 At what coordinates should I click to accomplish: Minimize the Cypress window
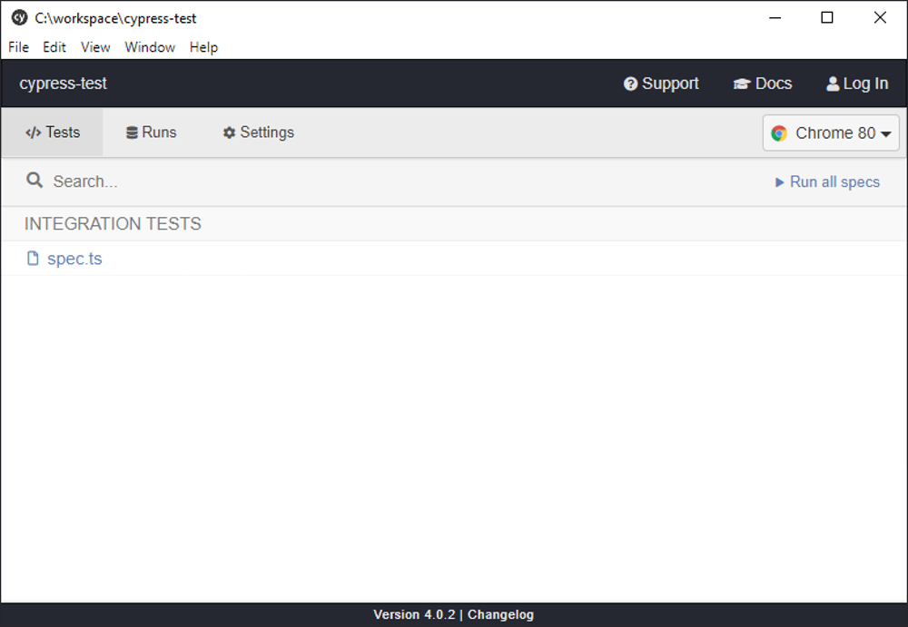click(x=775, y=18)
